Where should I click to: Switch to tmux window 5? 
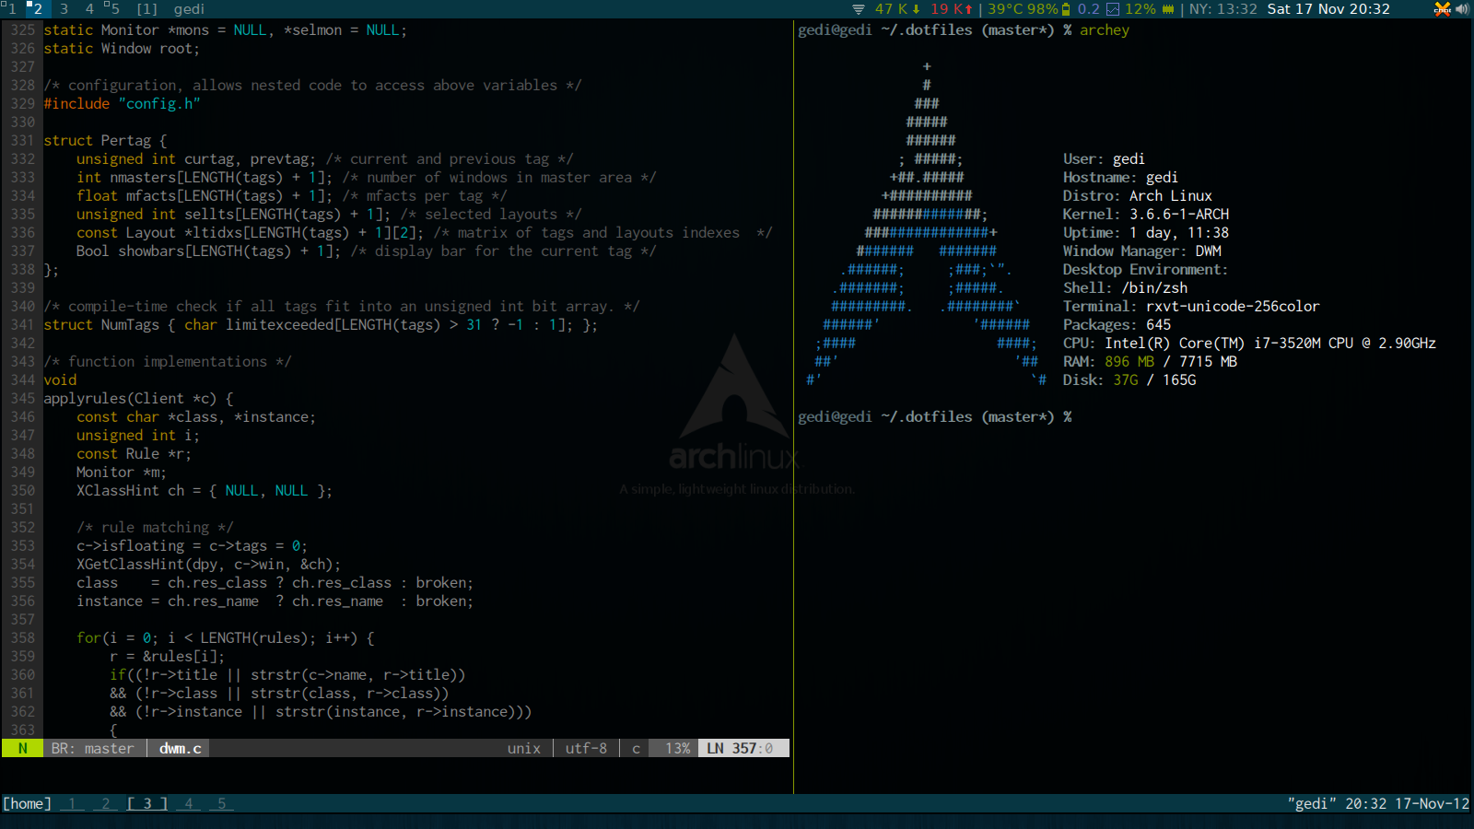pyautogui.click(x=221, y=803)
